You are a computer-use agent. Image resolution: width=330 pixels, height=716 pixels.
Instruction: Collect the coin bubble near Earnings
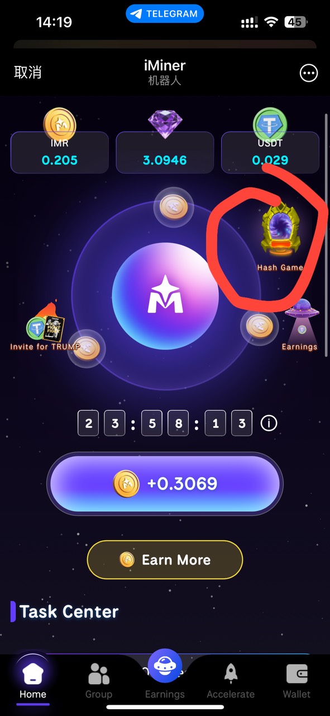260,326
